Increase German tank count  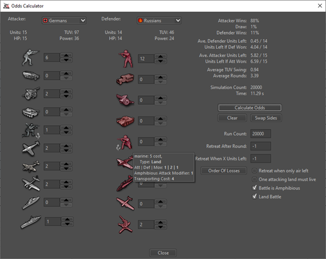point(66,109)
